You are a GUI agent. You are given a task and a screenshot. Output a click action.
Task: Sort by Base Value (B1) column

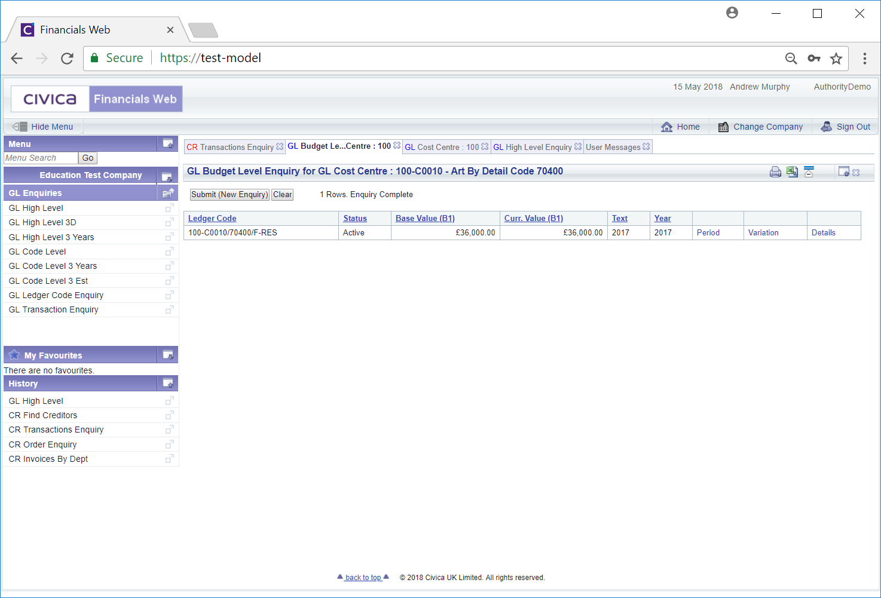coord(425,219)
